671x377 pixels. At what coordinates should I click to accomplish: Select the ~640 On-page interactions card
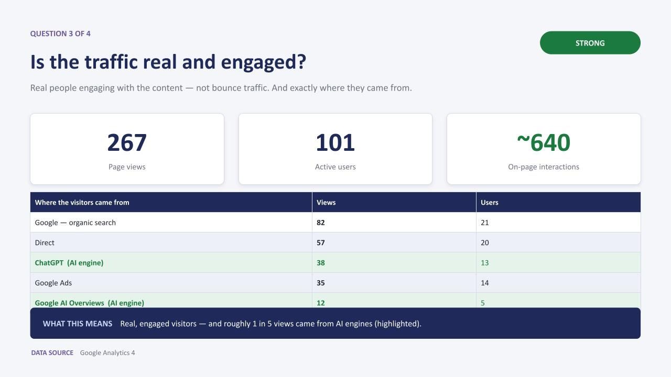coord(544,149)
